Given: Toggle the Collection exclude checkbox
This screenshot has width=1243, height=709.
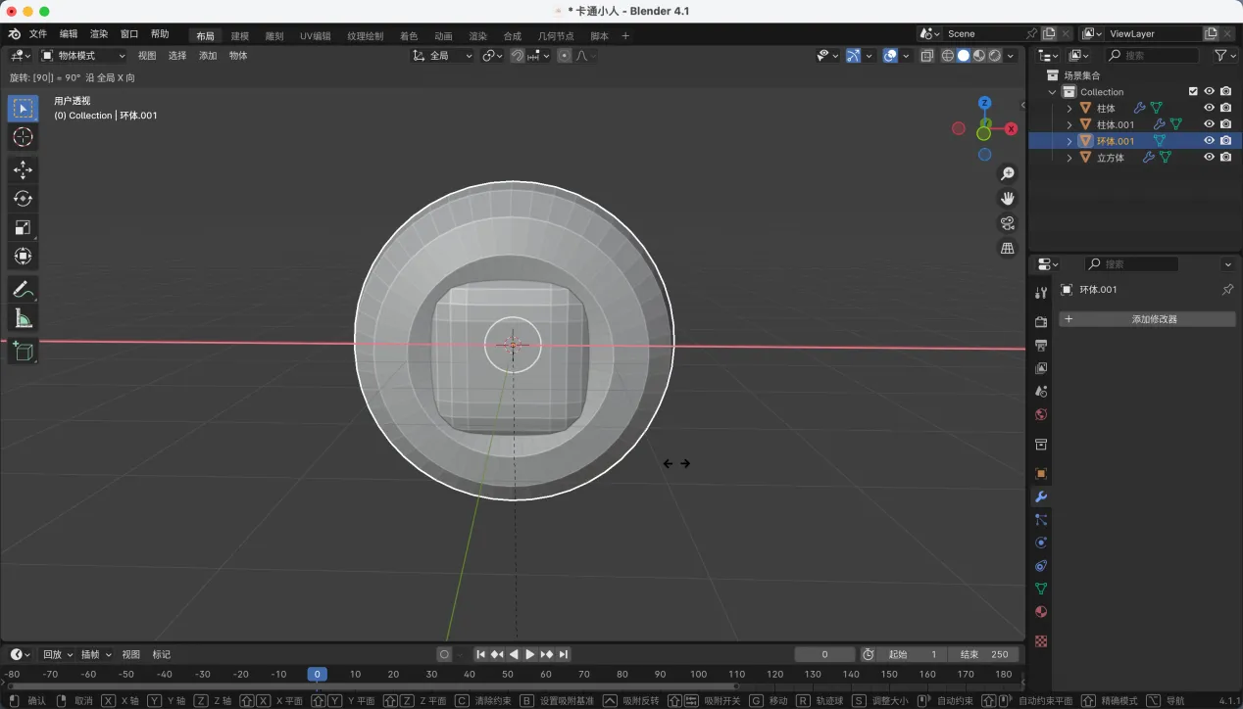Looking at the screenshot, I should (1193, 91).
